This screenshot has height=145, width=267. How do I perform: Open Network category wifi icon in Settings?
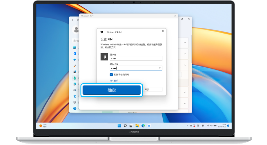[75, 60]
